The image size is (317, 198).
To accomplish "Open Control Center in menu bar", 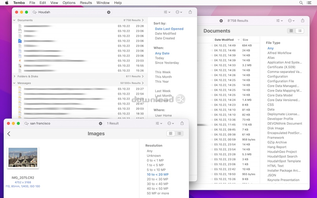I will (309, 3).
